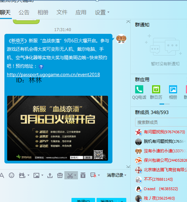Screen dimensions: 187x202
Task: Open 群日历 group calendar app
Action: tap(156, 92)
